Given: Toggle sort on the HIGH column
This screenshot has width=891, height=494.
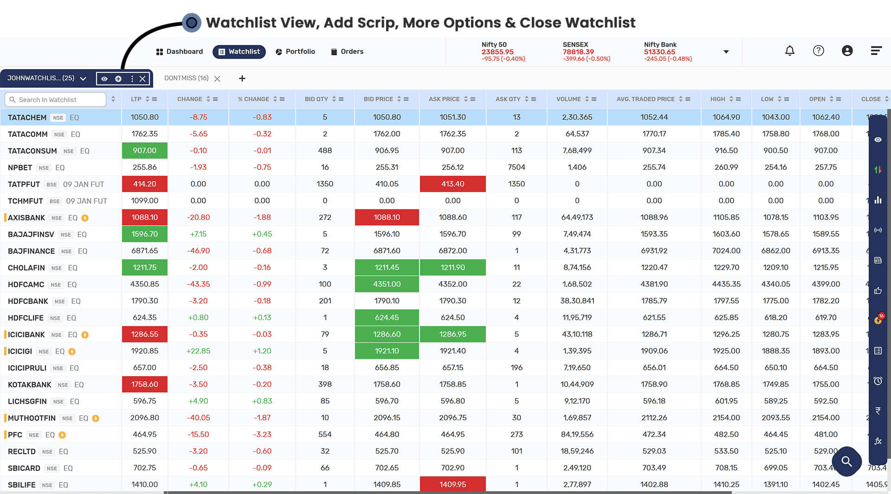Looking at the screenshot, I should 731,99.
